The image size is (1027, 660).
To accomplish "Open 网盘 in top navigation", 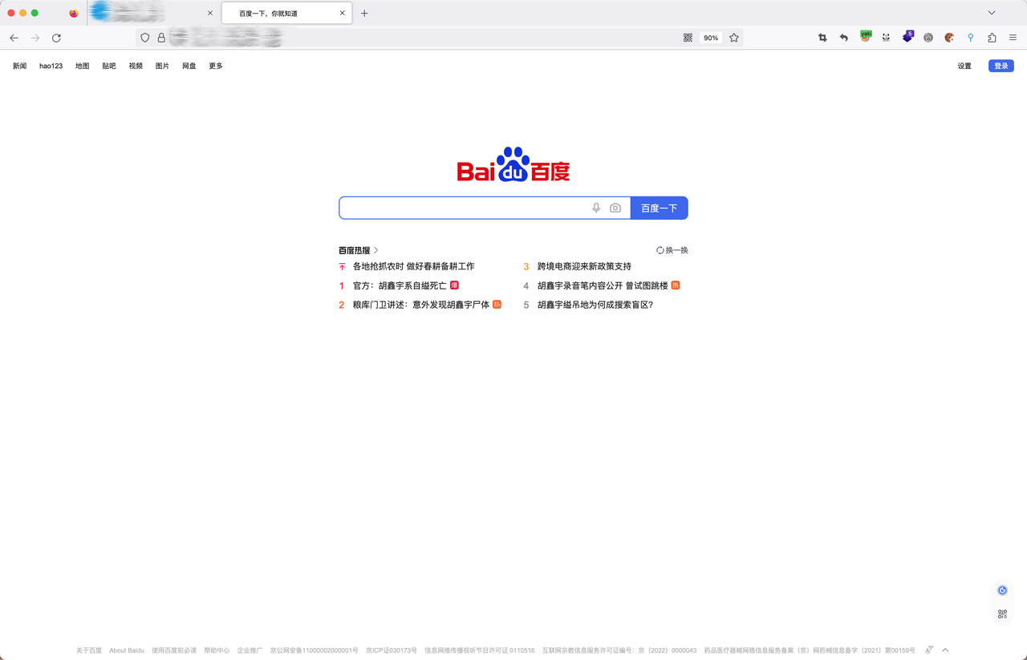I will click(189, 66).
